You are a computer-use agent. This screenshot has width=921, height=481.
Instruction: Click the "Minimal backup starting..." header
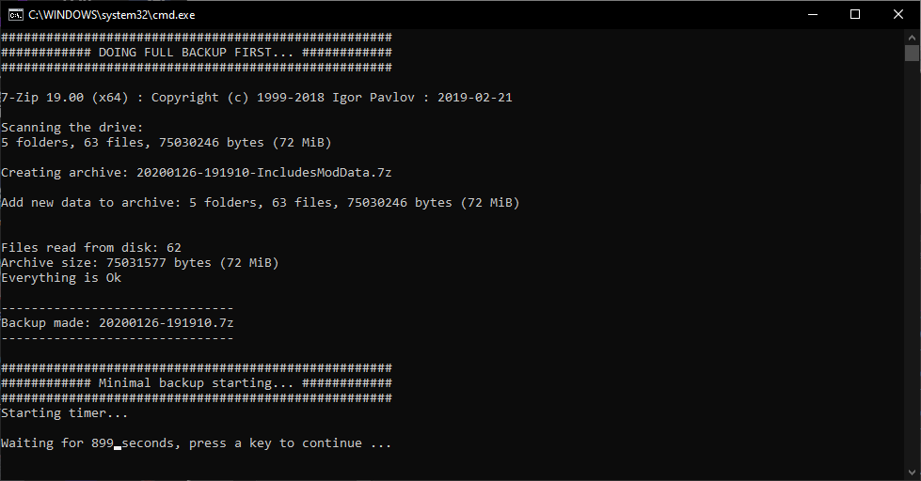[x=196, y=383]
